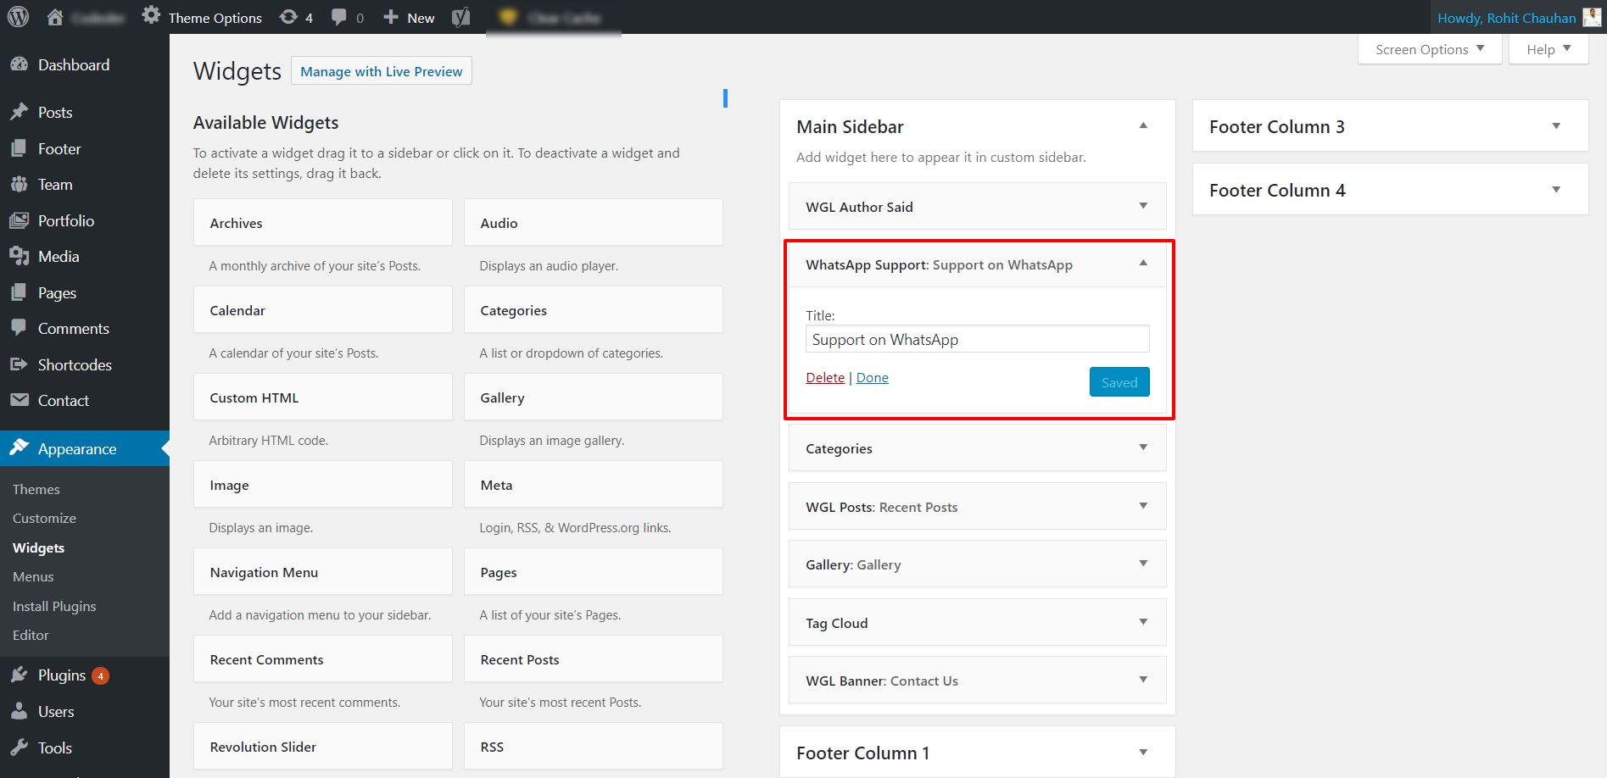The height and width of the screenshot is (778, 1607).
Task: Click the plus New icon
Action: [x=391, y=17]
